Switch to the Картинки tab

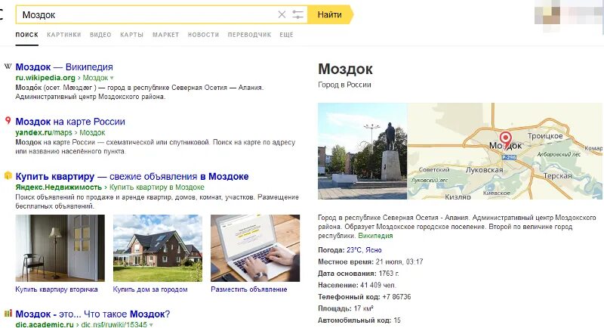64,35
